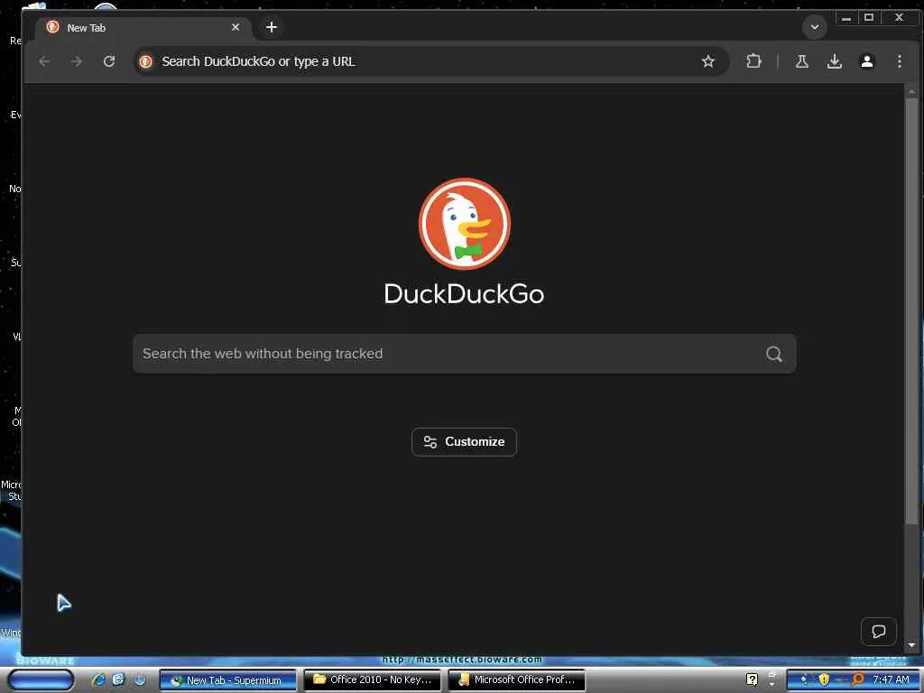Image resolution: width=924 pixels, height=693 pixels.
Task: Open the profile avatar menu
Action: coord(867,61)
